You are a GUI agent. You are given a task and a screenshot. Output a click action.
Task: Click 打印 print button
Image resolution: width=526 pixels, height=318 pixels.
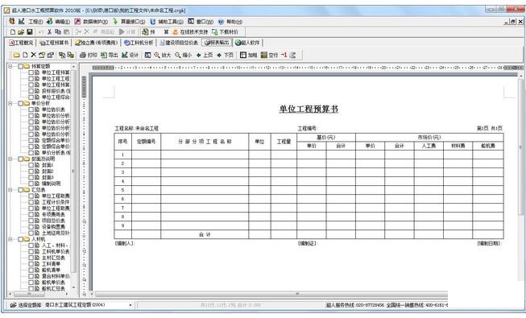click(89, 55)
